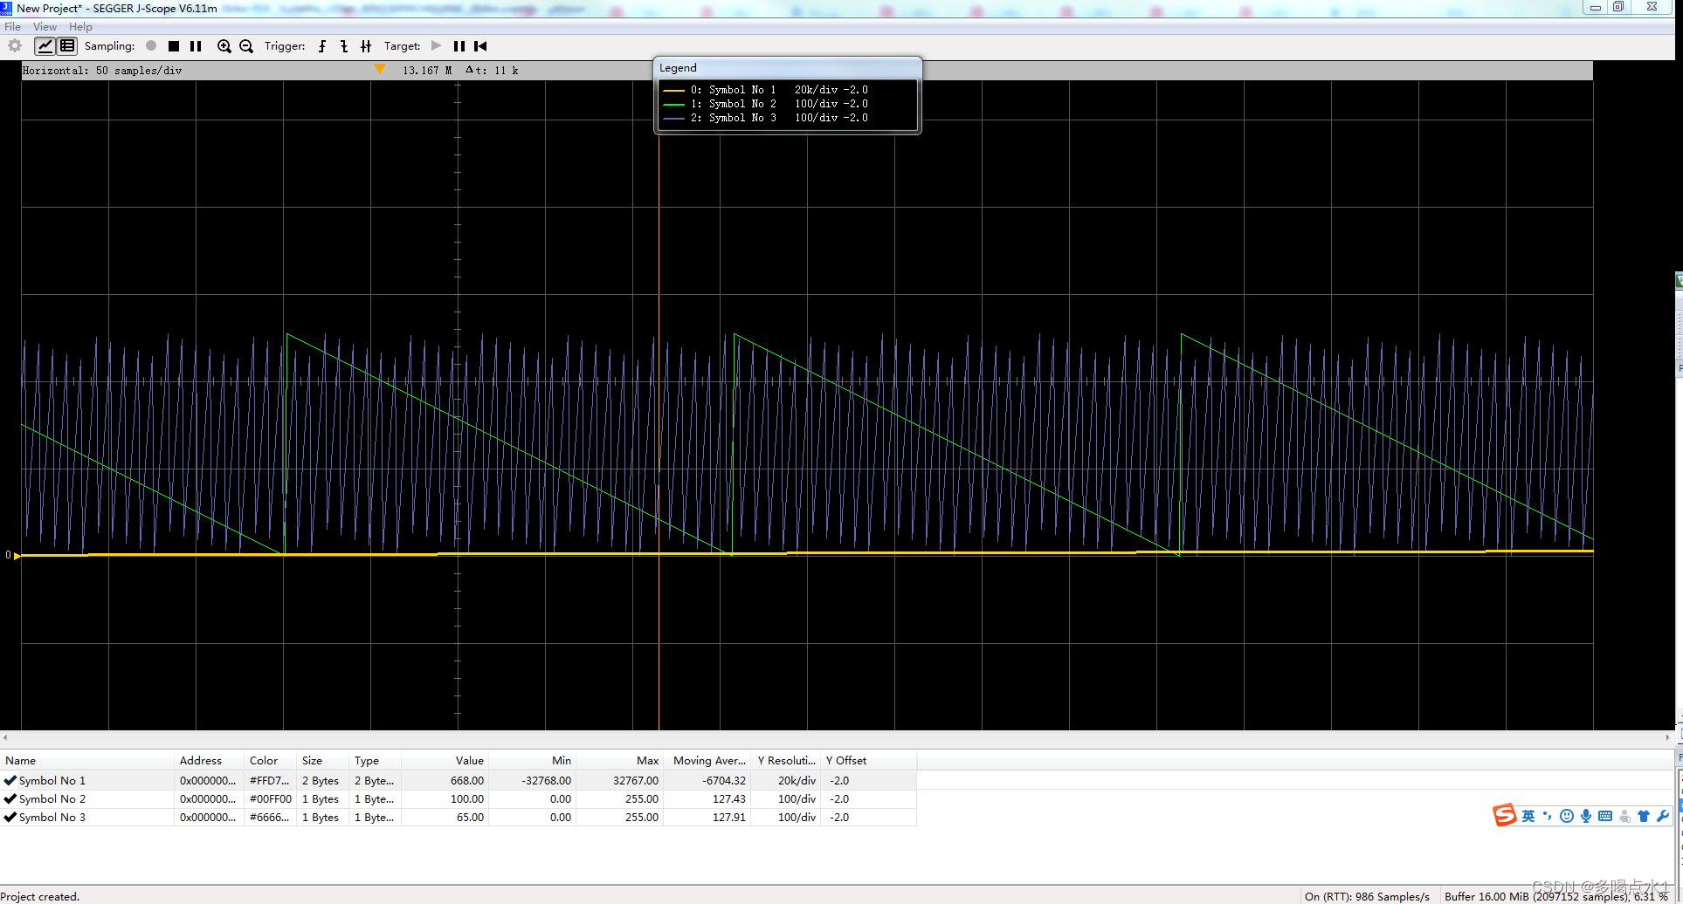Screen dimensions: 1683x904
Task: Toggle Sogou punctuation mode
Action: click(1547, 816)
